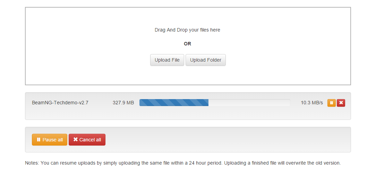Click the striped blue part of the progress bar

click(x=174, y=103)
